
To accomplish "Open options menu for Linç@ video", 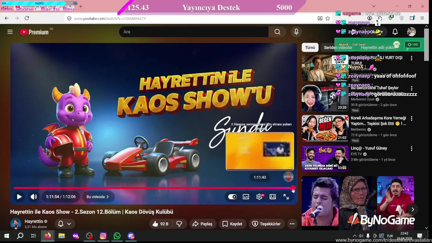I will [x=411, y=149].
